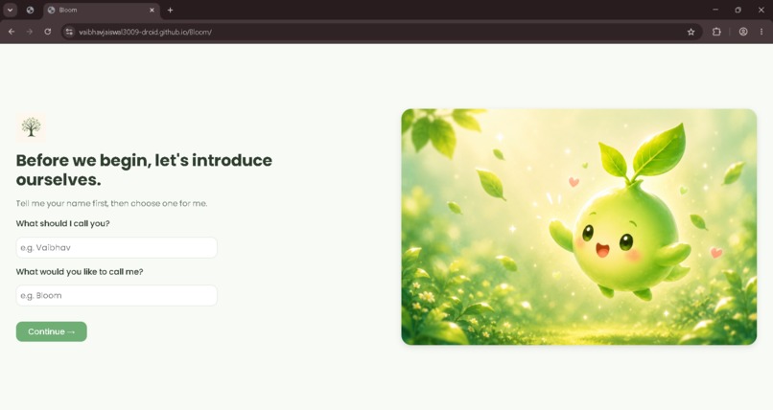Open the browser profile icon
The width and height of the screenshot is (773, 410).
[x=743, y=32]
